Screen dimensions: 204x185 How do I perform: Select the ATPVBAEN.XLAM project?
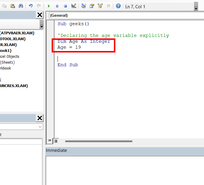pyautogui.click(x=17, y=33)
